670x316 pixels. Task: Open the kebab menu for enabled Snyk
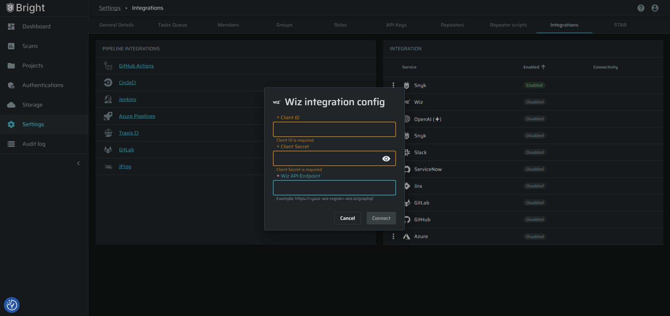(394, 85)
